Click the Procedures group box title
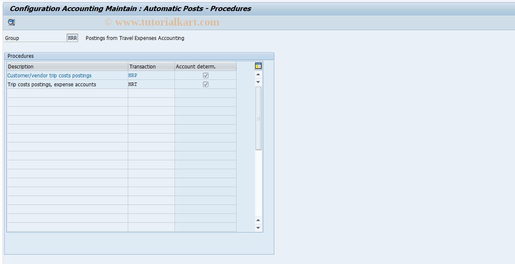This screenshot has width=515, height=264. pyautogui.click(x=21, y=56)
